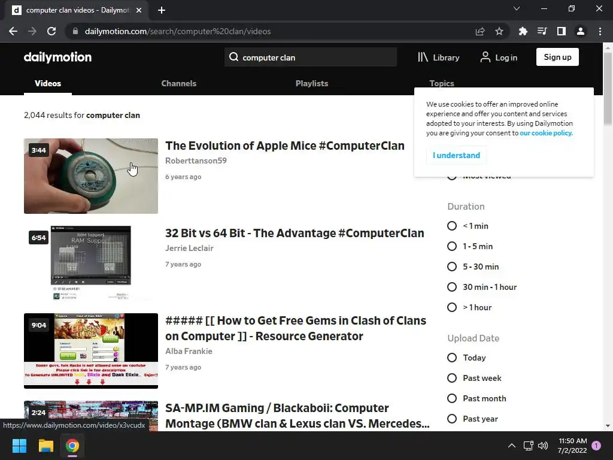Open The Evolution of Apple Mice video title

click(284, 146)
